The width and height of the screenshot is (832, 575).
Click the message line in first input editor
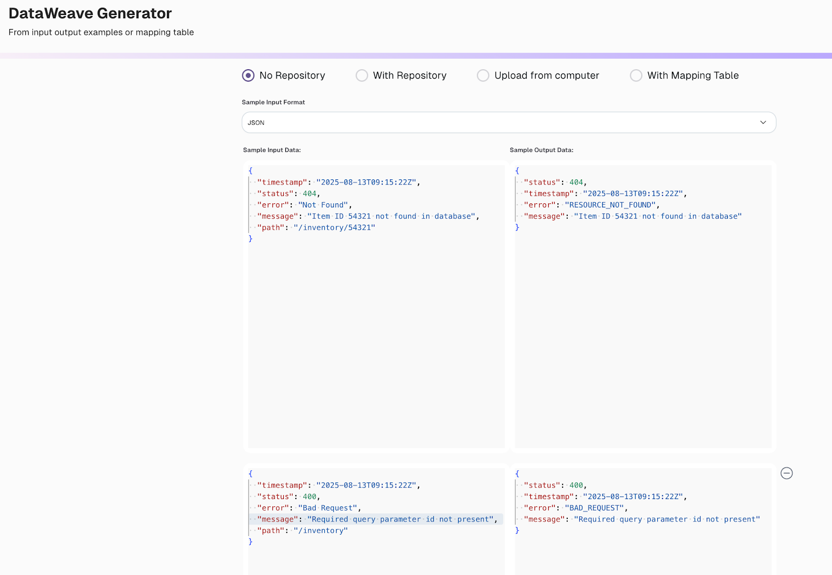368,216
